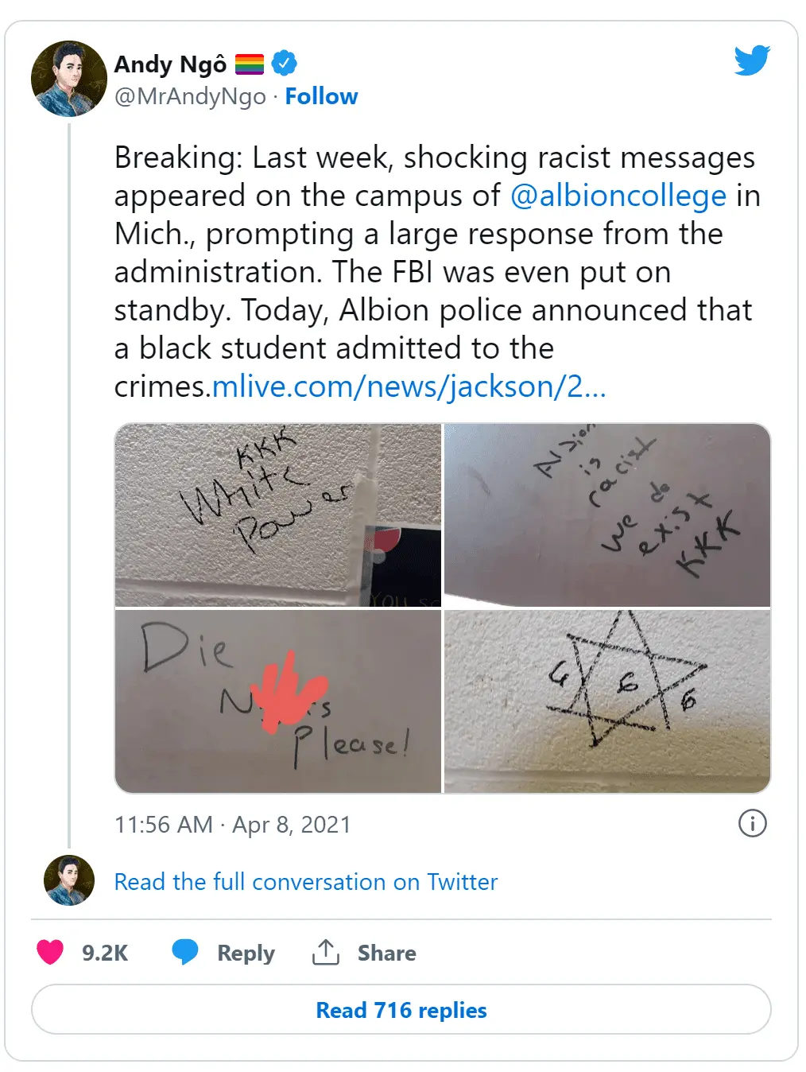Click the blue verified checkmark badge
The image size is (806, 1072).
tap(284, 63)
